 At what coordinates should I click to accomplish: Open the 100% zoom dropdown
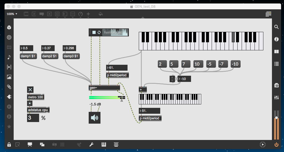tap(12, 14)
